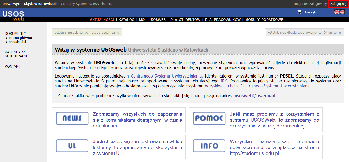Viewport: 349px width, 162px height.
Task: Click the ostatnia migracja danych notice
Action: (87, 32)
